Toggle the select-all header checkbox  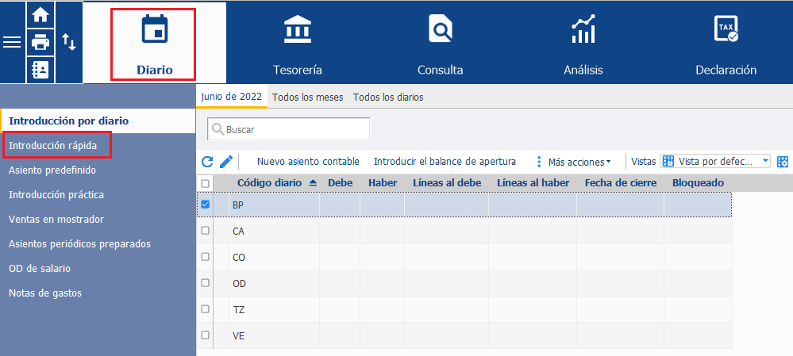pyautogui.click(x=206, y=183)
